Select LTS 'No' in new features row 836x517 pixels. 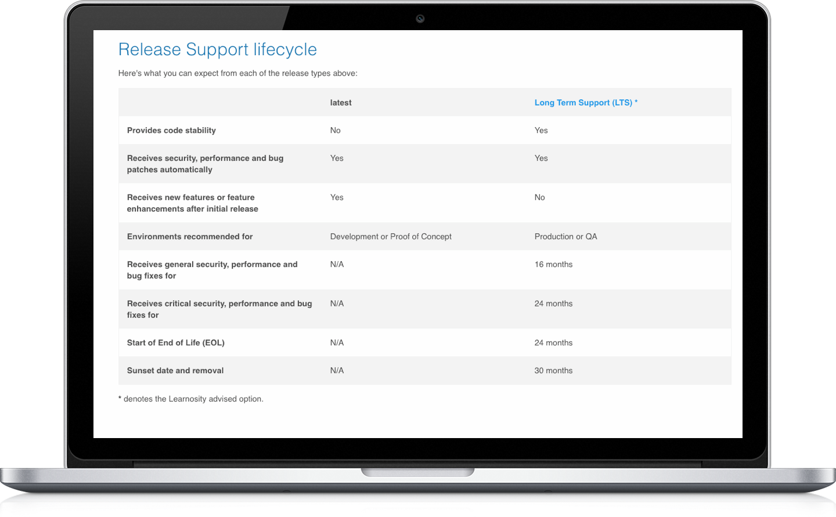[x=539, y=197]
